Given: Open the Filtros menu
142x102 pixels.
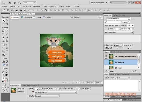Looking at the screenshot, I should click(x=62, y=7).
